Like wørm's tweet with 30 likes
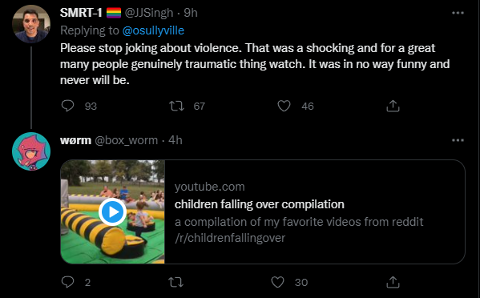 [277, 282]
